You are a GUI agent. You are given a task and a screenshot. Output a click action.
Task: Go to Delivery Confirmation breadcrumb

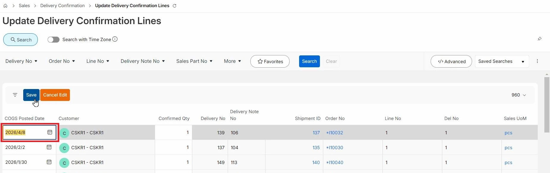pyautogui.click(x=62, y=6)
